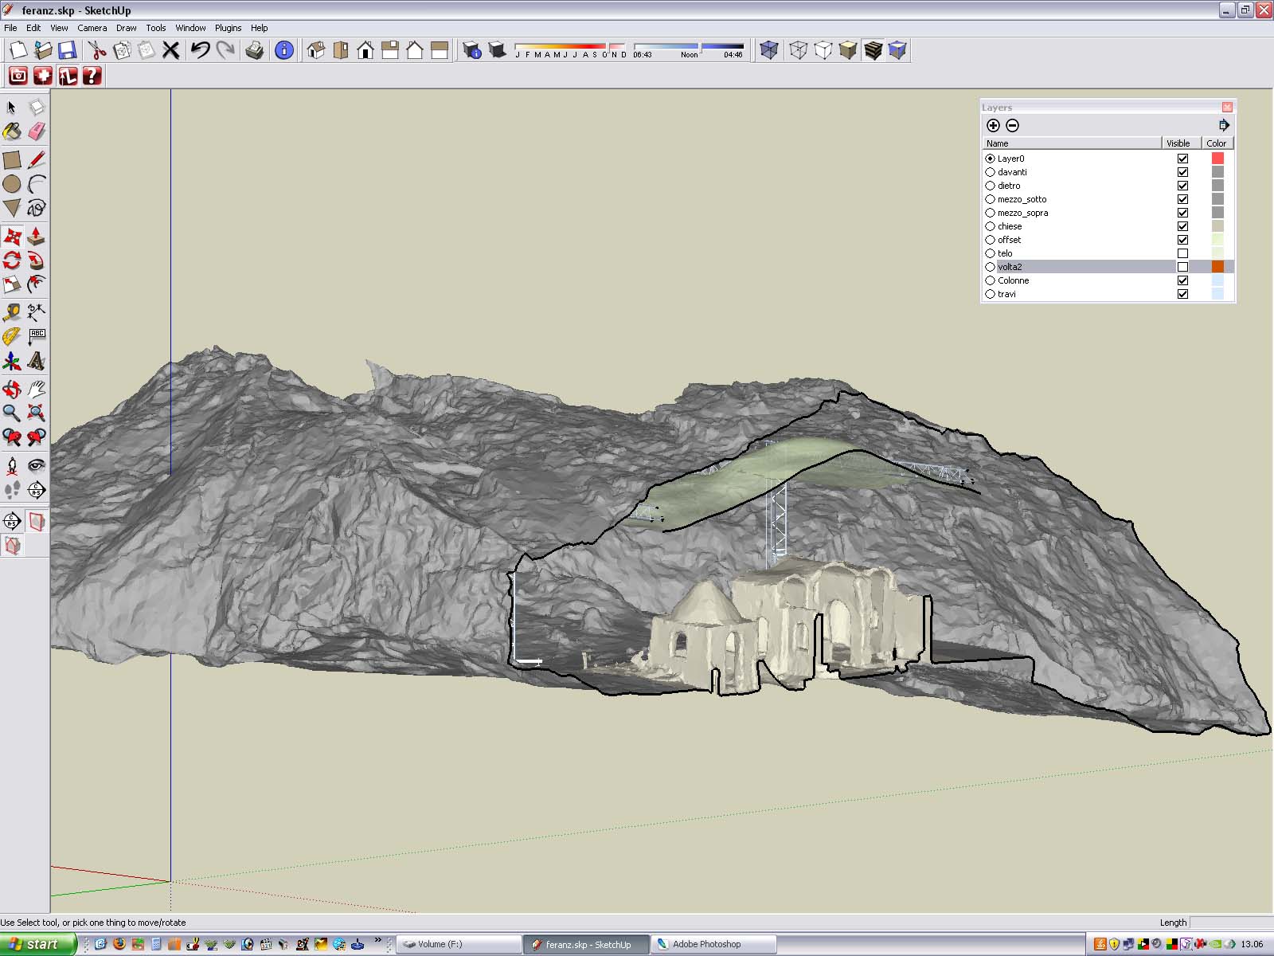1274x956 pixels.
Task: Open the Layers panel details menu arrow
Action: click(1224, 125)
